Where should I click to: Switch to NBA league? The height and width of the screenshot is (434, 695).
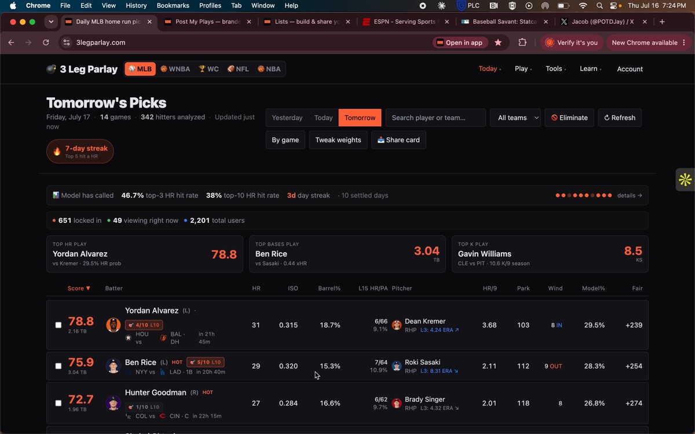269,69
